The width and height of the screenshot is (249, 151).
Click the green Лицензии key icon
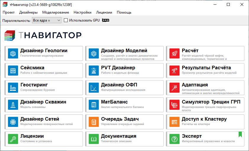click(x=13, y=139)
